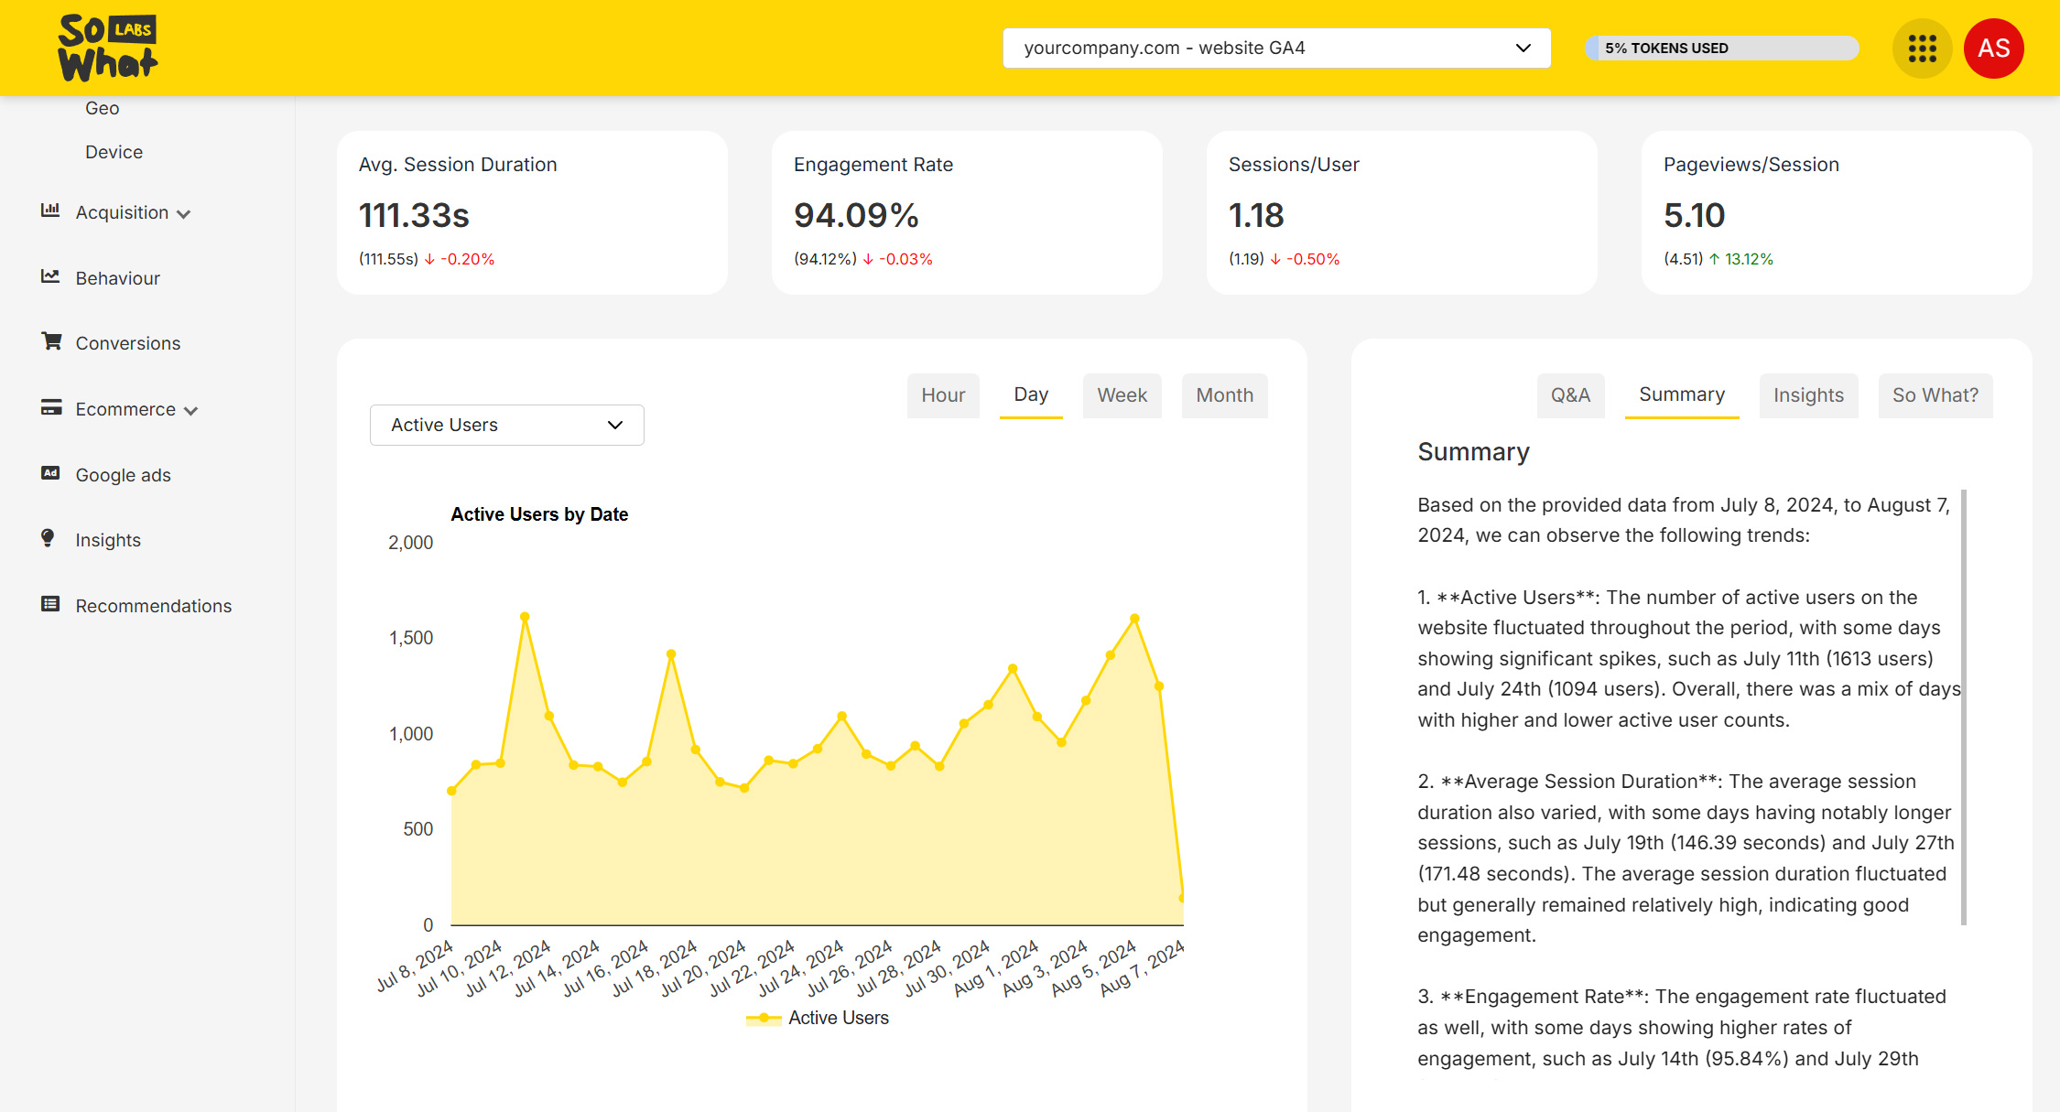Open the Active Users metric dropdown

tap(506, 425)
